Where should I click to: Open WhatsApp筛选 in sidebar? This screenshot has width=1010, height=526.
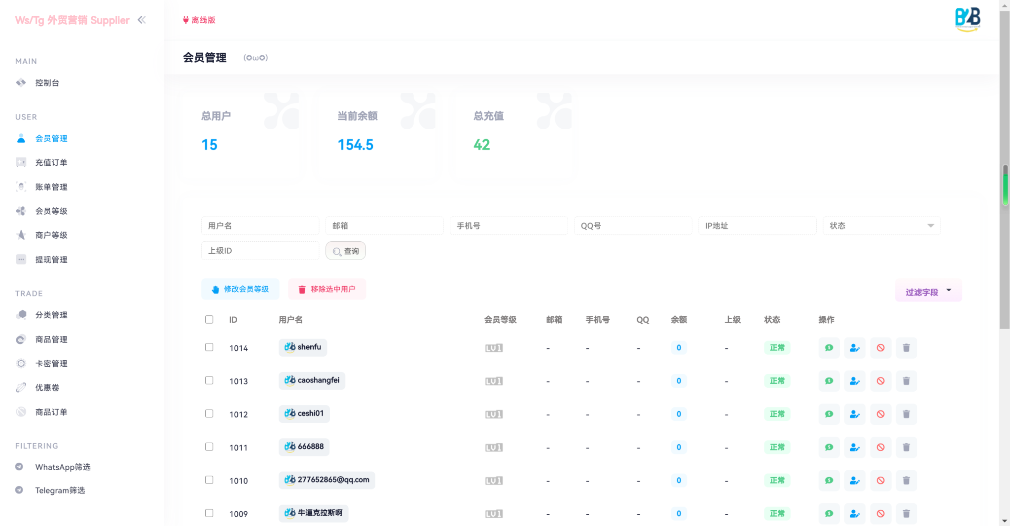coord(63,467)
